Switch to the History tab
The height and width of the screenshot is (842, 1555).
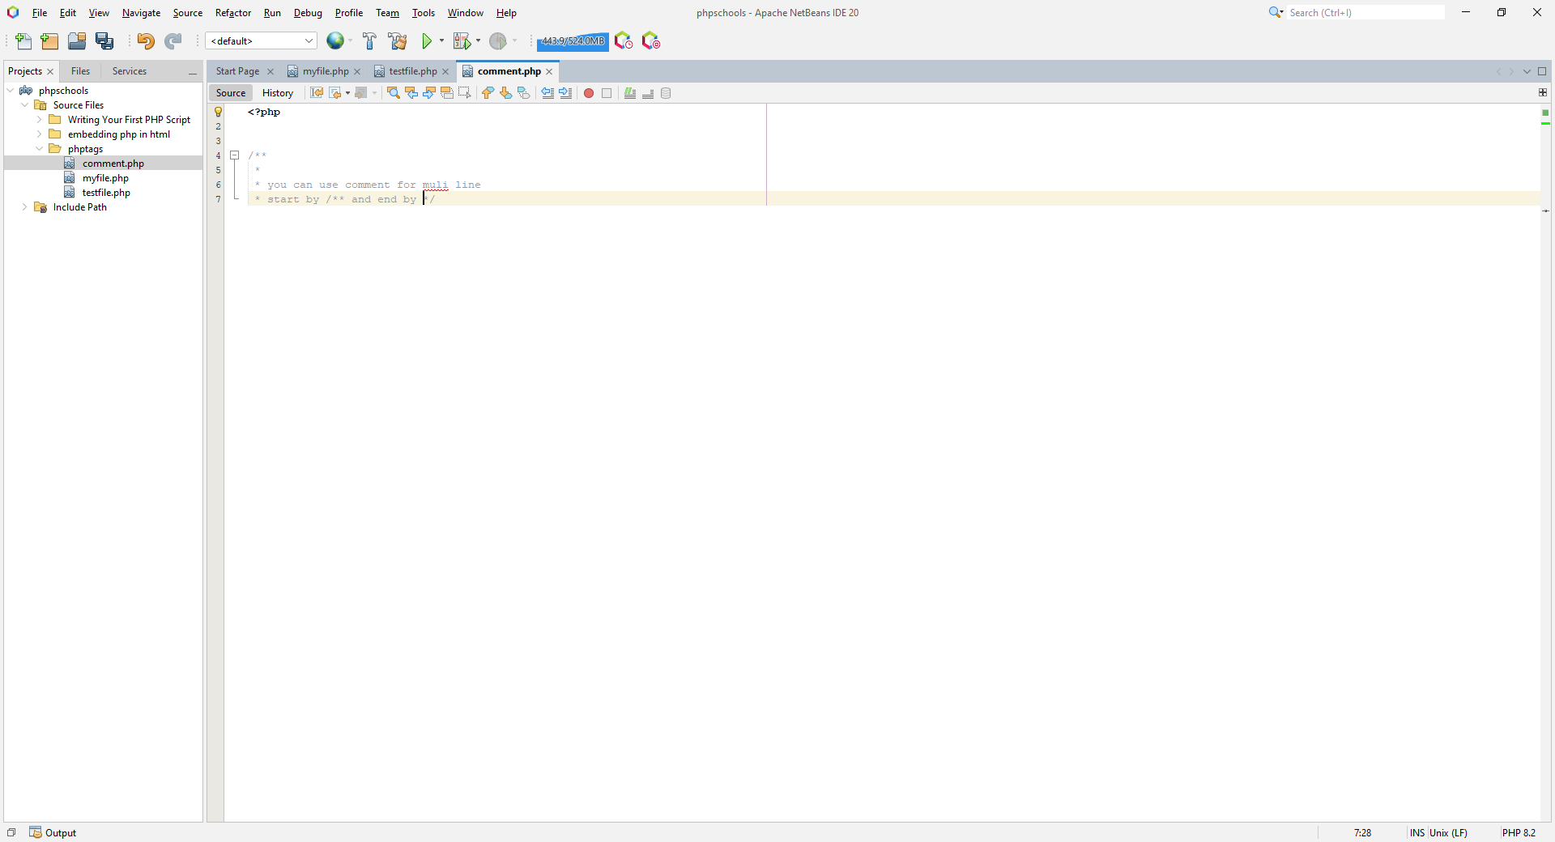(x=277, y=92)
